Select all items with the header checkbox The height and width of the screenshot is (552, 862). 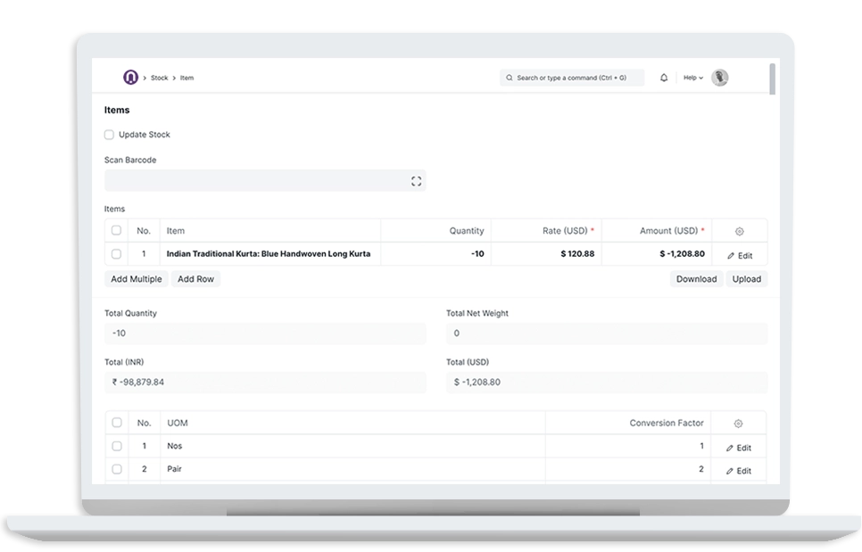point(116,230)
